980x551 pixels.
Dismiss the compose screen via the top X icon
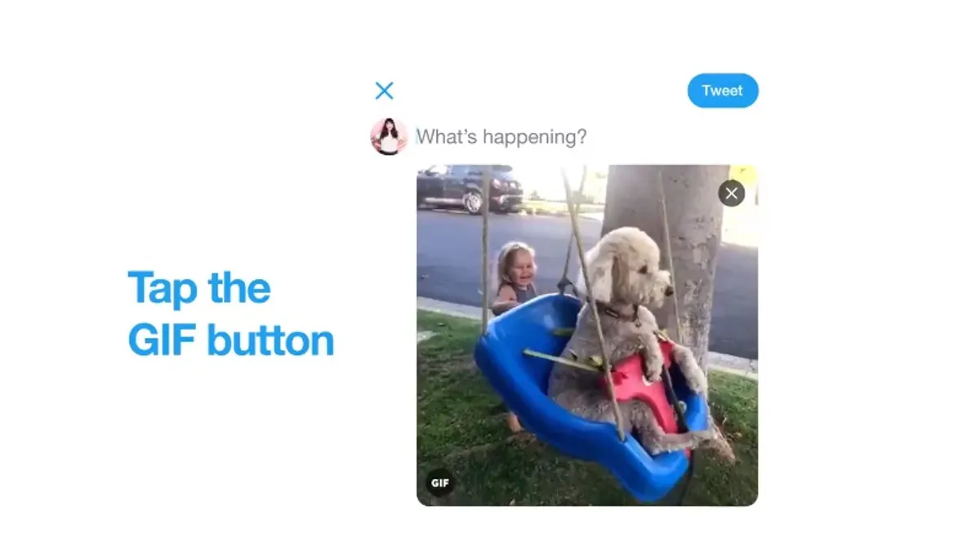click(x=384, y=91)
